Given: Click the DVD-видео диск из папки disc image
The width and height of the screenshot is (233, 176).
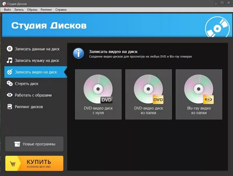Looking at the screenshot, I should point(148,89).
